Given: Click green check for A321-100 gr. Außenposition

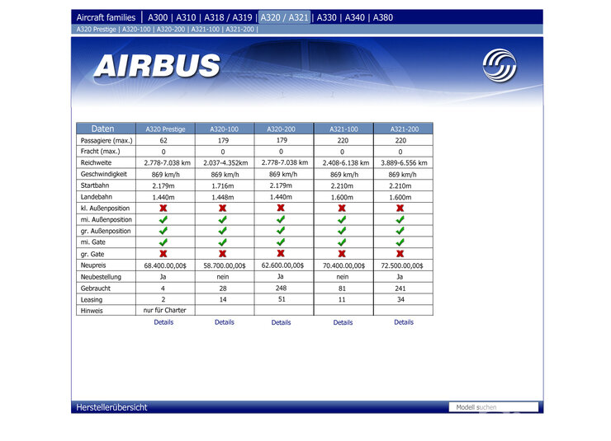Looking at the screenshot, I should click(342, 231).
